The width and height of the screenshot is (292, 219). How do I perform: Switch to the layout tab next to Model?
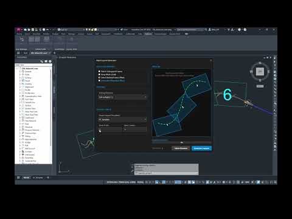tap(38, 178)
